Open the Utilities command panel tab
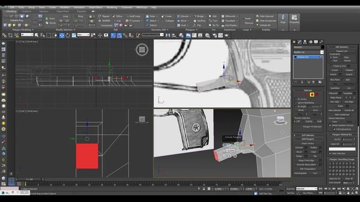 point(321,42)
